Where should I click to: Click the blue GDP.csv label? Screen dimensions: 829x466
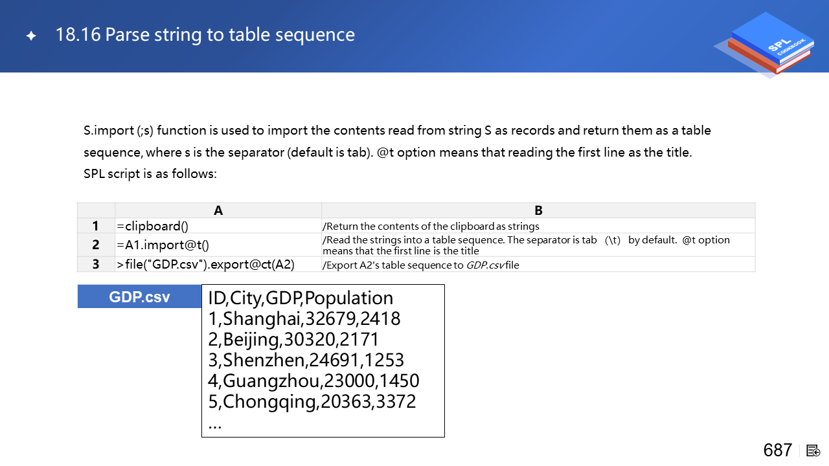pos(139,296)
